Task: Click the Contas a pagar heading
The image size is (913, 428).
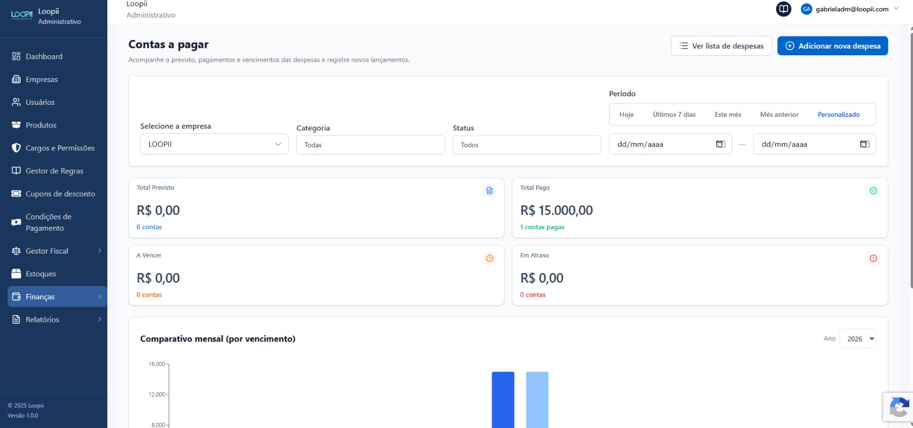Action: click(168, 44)
